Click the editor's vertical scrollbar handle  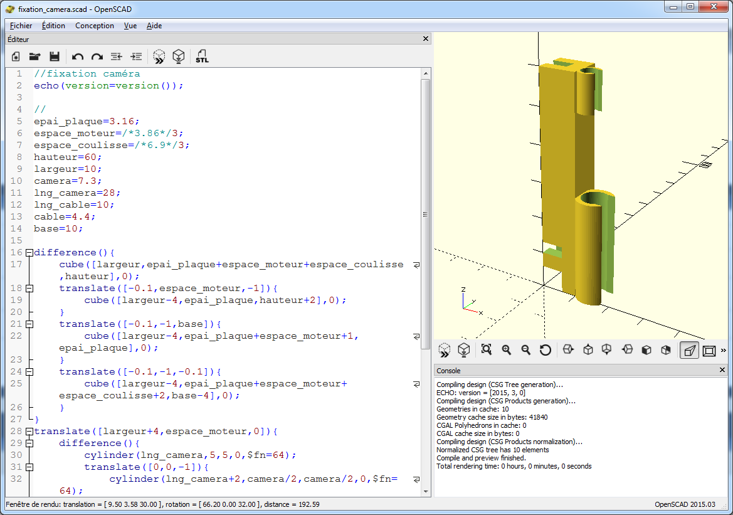coord(425,213)
